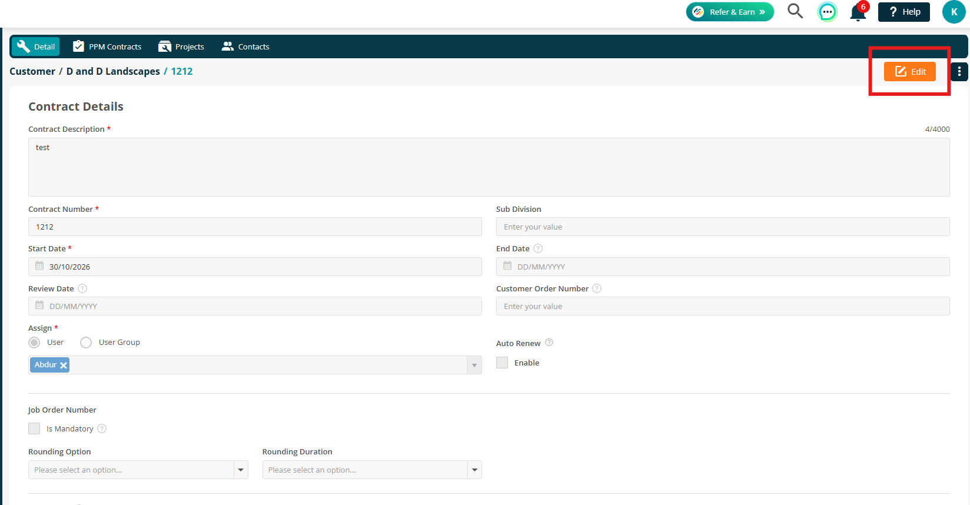Expand the assigned user dropdown arrow
Image resolution: width=970 pixels, height=505 pixels.
(x=474, y=366)
